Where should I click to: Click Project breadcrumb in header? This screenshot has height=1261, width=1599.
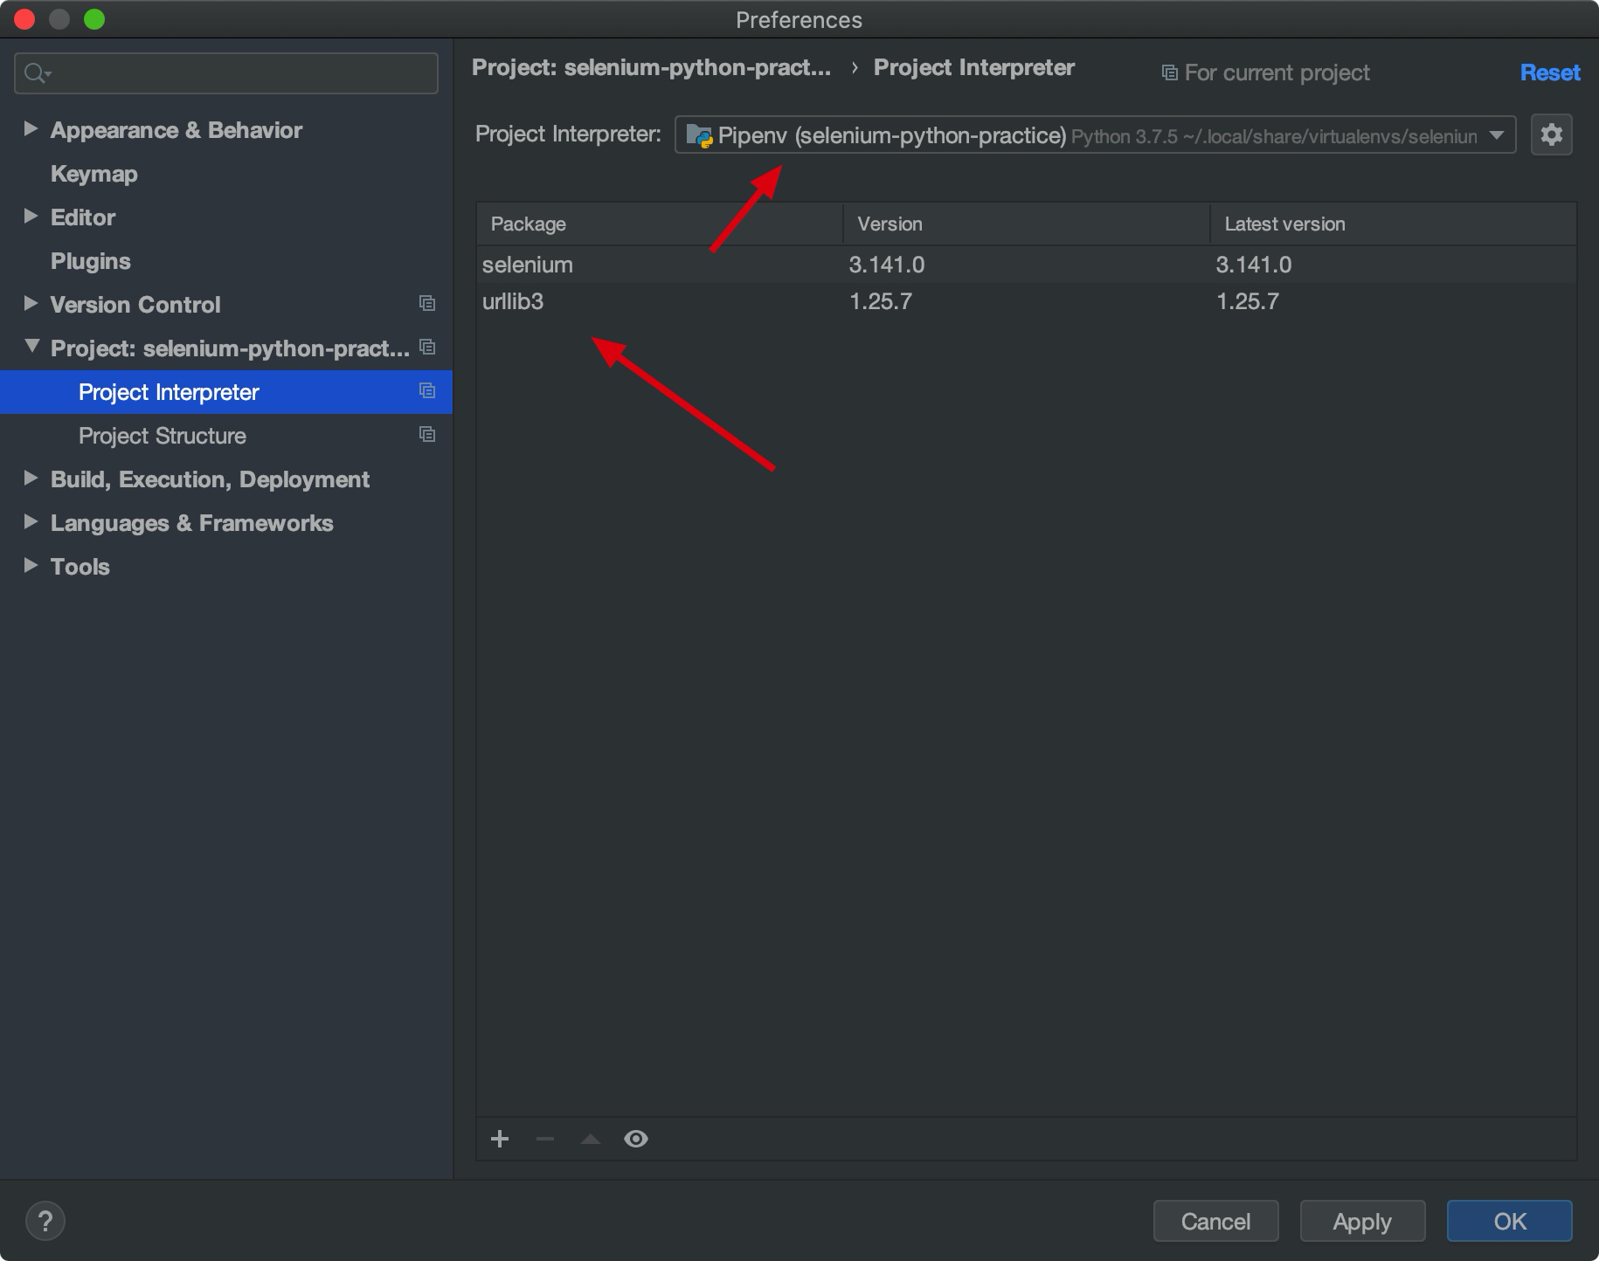click(651, 68)
